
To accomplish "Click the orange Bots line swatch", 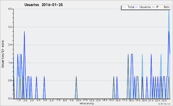I will point(161,7).
